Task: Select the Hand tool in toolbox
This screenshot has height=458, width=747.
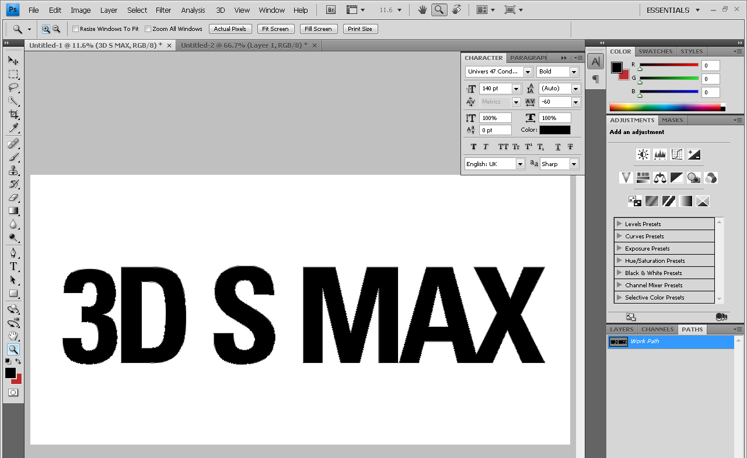Action: (13, 336)
